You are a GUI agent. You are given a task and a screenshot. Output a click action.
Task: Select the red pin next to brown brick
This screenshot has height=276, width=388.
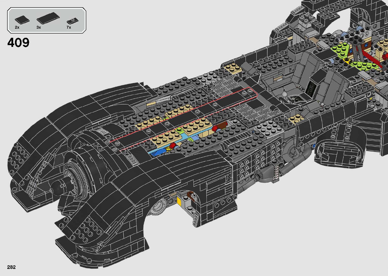click(216, 128)
